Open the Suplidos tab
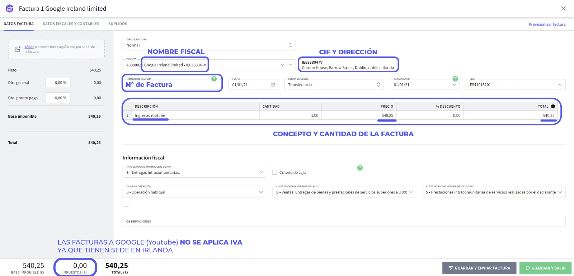574x276 pixels. click(x=118, y=24)
